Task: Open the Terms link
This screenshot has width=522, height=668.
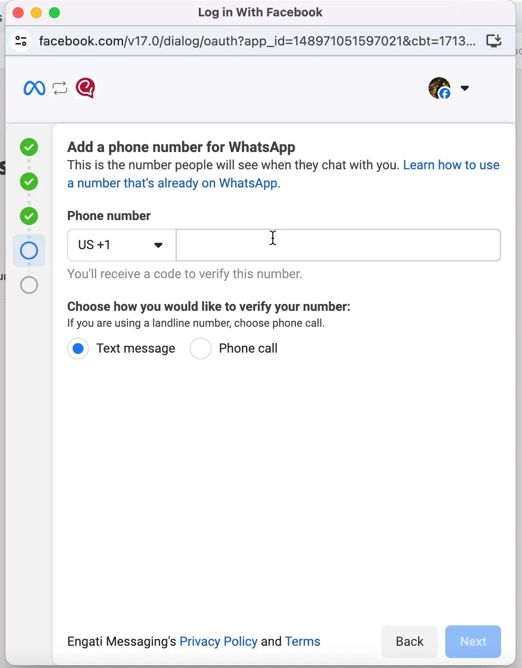Action: [303, 641]
